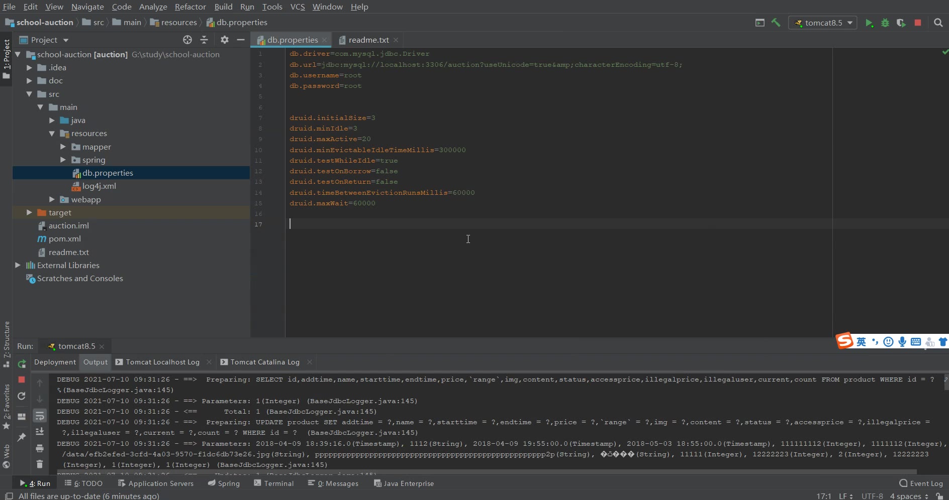Expand the target folder
Image resolution: width=949 pixels, height=500 pixels.
pos(29,213)
